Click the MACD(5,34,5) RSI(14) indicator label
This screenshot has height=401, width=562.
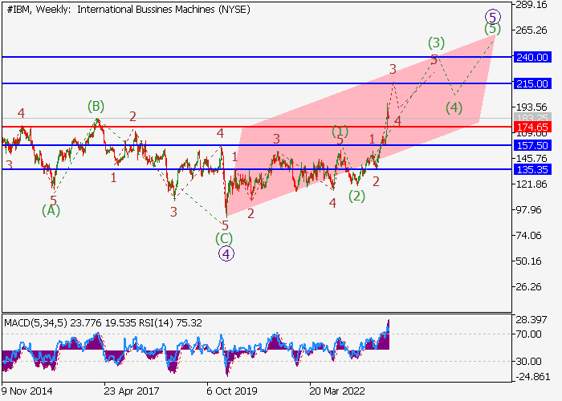(x=104, y=323)
